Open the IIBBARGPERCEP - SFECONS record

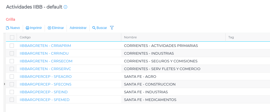46,84
